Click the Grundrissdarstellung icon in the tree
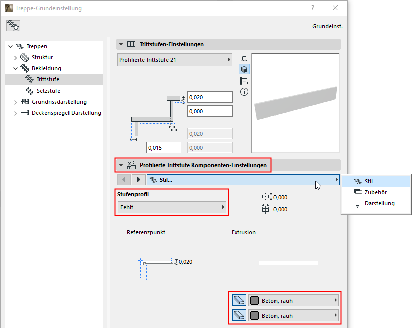This screenshot has height=328, width=412. 25,102
